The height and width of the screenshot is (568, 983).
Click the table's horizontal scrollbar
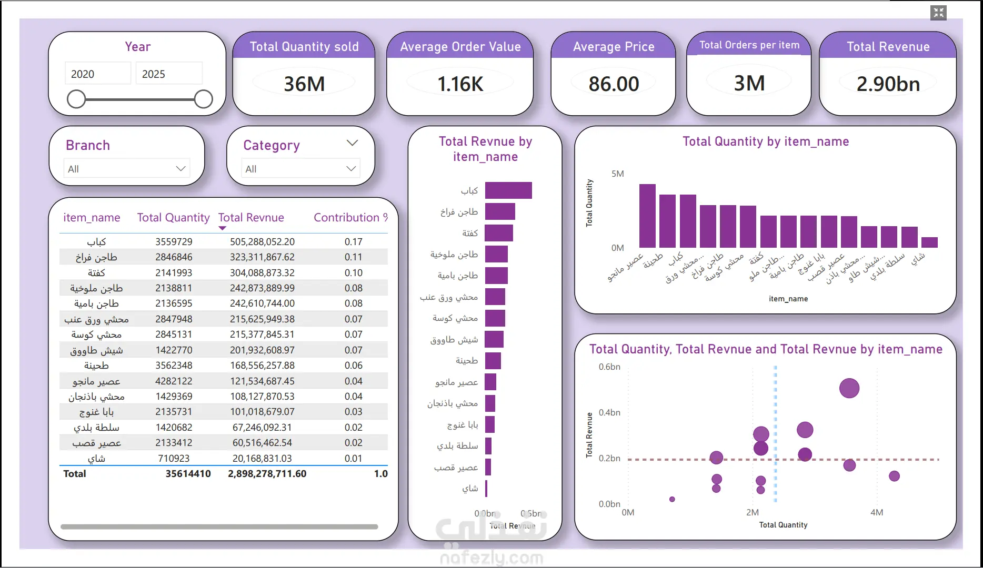(219, 526)
